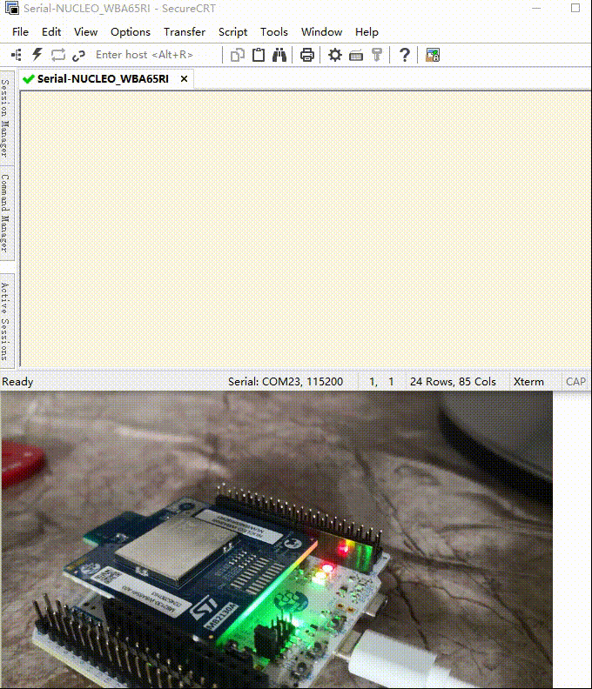Expand the Command Manager side panel
The height and width of the screenshot is (689, 592).
5,212
